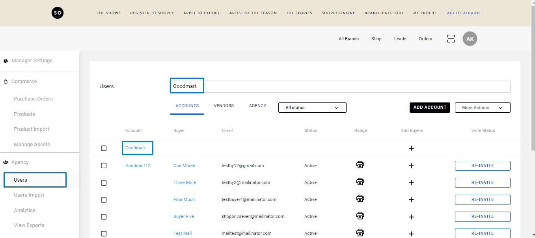This screenshot has width=535, height=238.
Task: Click the SO logo icon
Action: pos(58,13)
